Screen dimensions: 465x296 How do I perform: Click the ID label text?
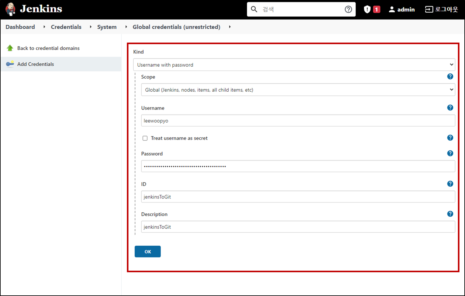(x=144, y=184)
